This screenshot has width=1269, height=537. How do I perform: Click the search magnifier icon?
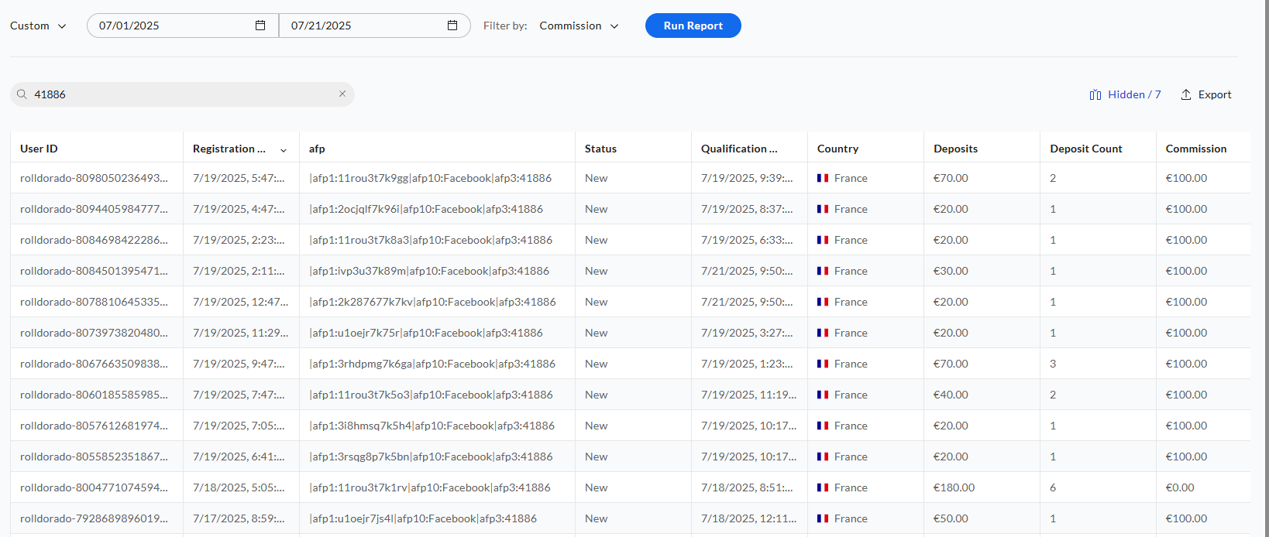click(22, 94)
